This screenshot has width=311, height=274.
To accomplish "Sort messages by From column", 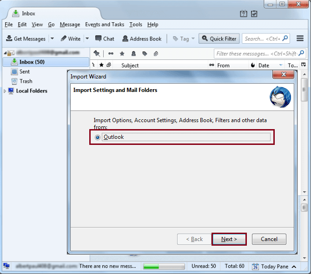I will [223, 65].
